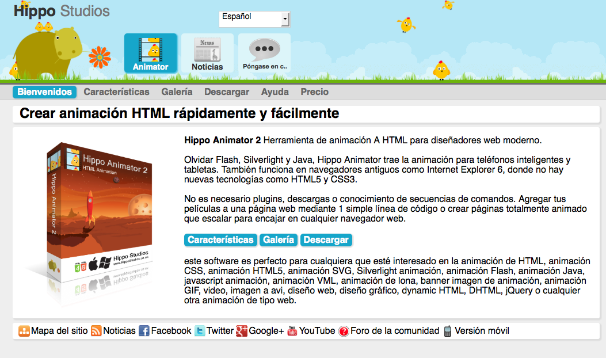Open the Animator section icon

[x=151, y=54]
